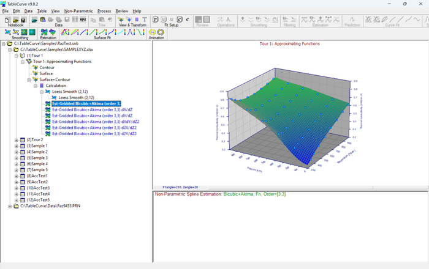Screen dimensions: 429x269
Task: Collapse the SAMPLEXYZ.xlsx folder node
Action: [x=10, y=50]
